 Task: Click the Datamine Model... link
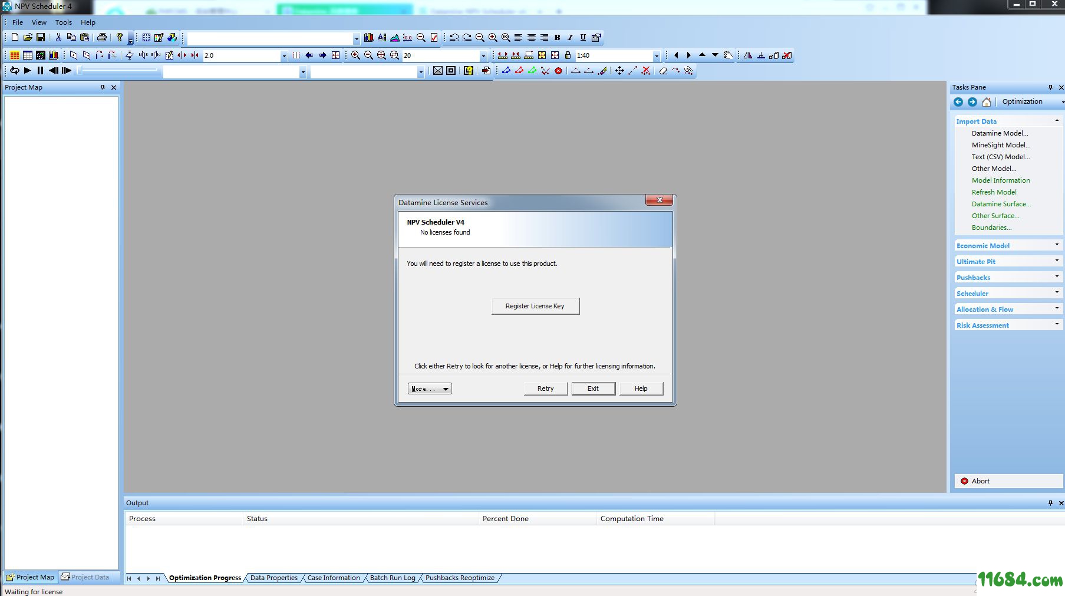point(1000,133)
